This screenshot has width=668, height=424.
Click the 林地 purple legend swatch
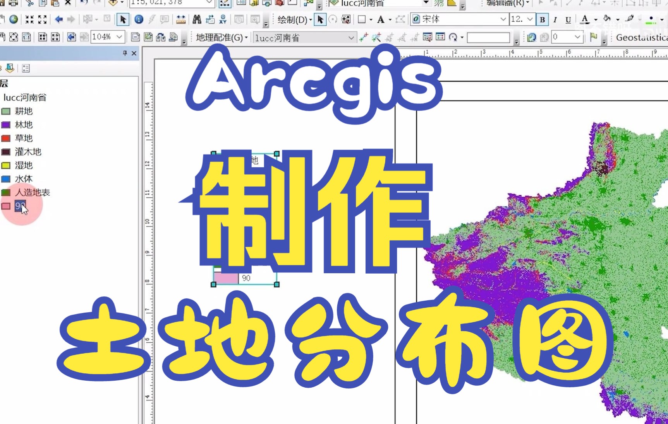6,125
